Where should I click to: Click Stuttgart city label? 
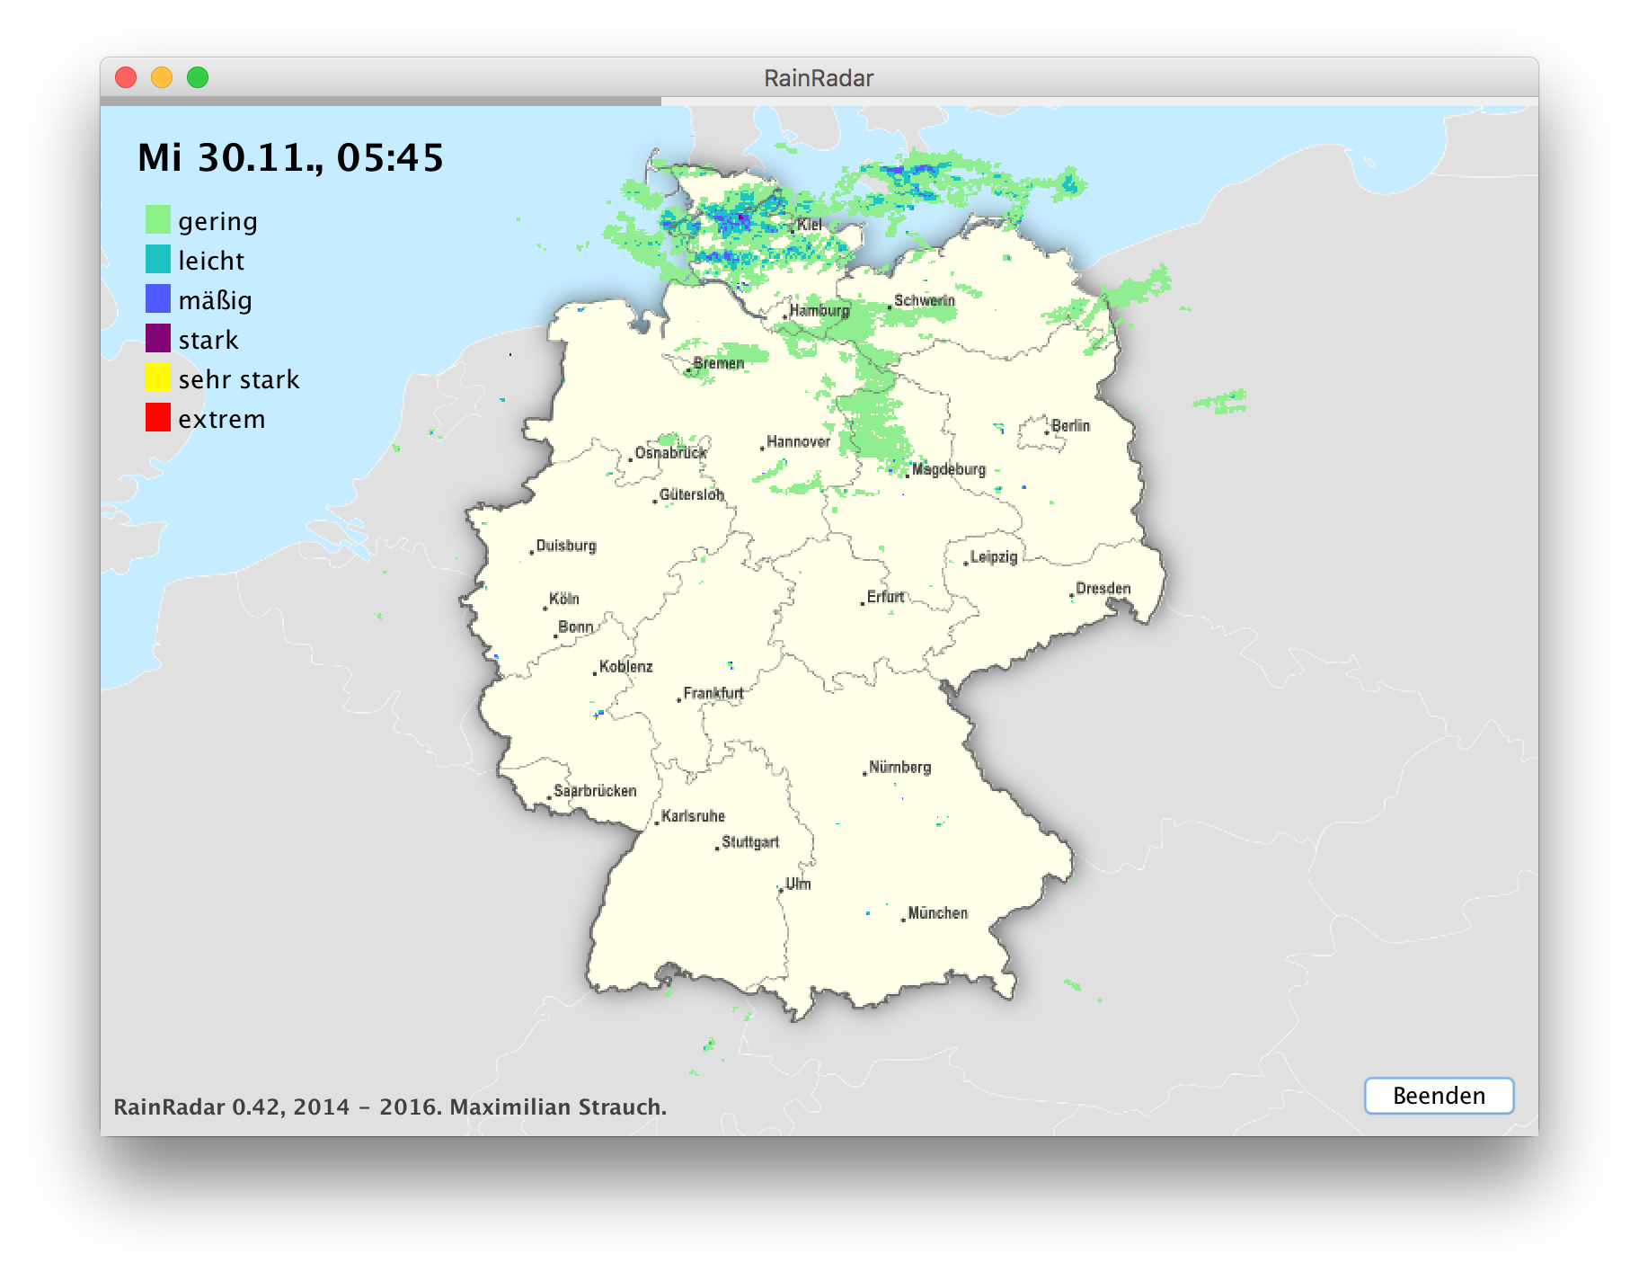pos(750,842)
